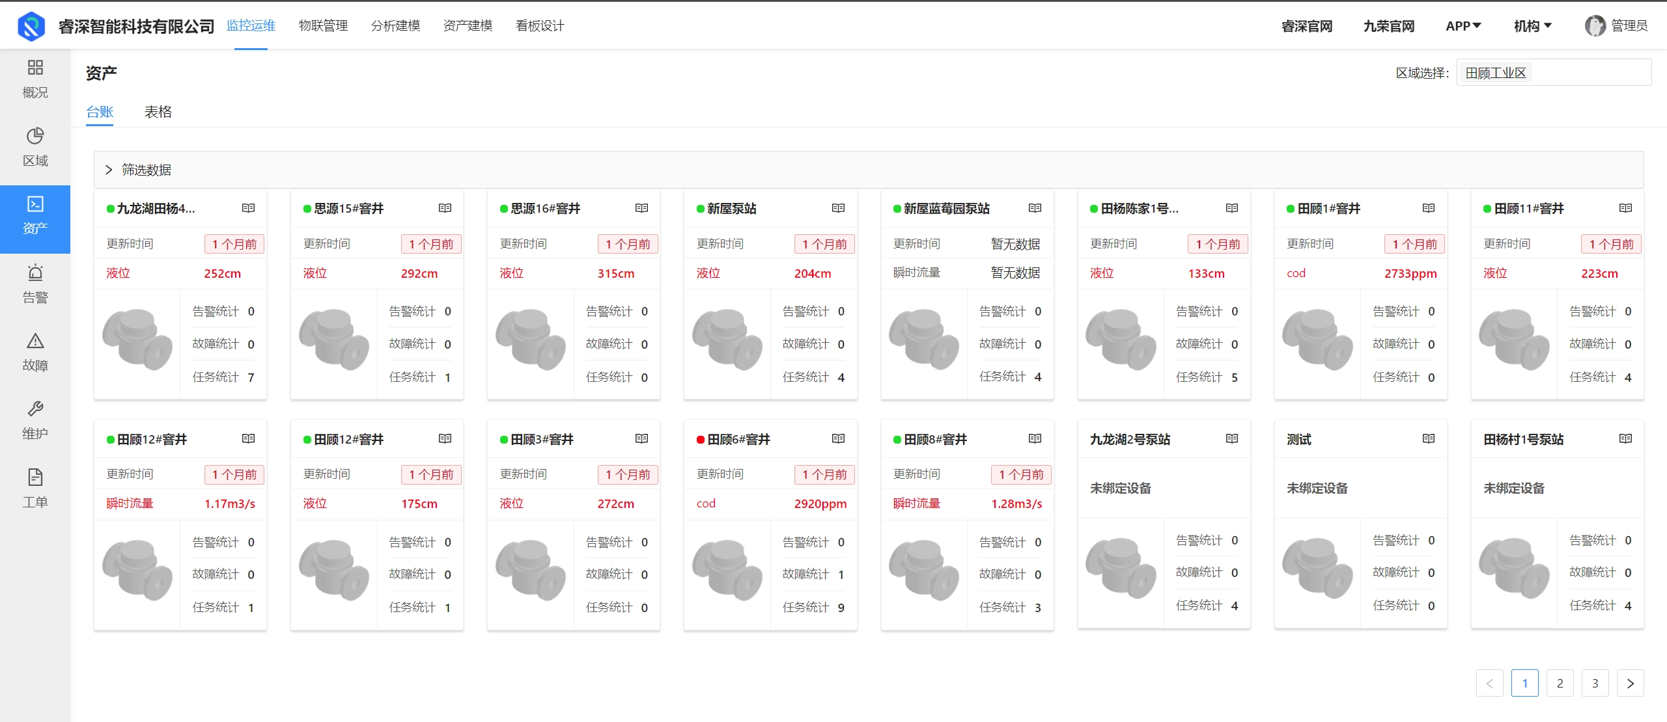Open the 维护 wrench sidebar icon
Image resolution: width=1667 pixels, height=722 pixels.
click(x=35, y=409)
